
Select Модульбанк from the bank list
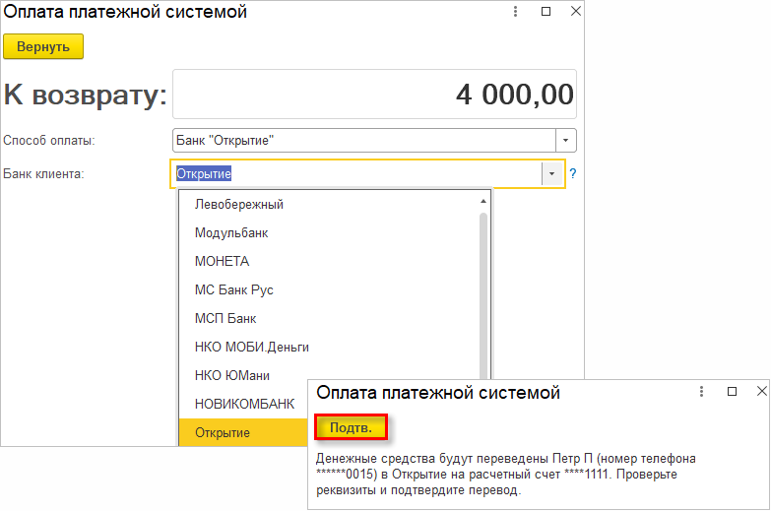click(x=329, y=232)
